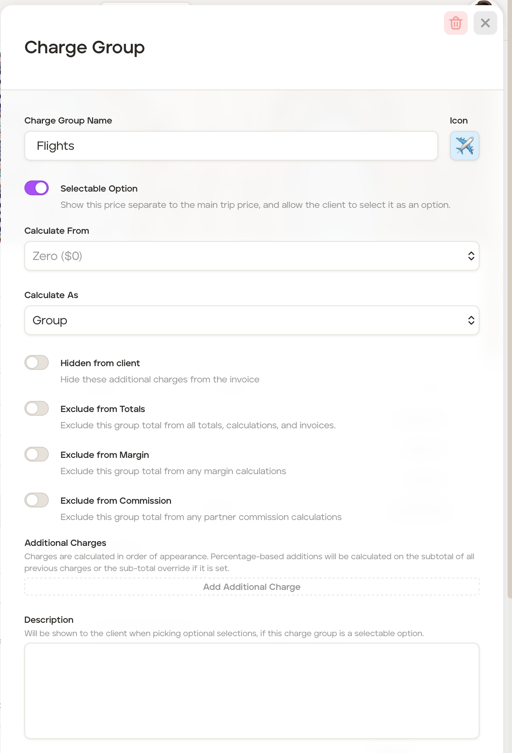The width and height of the screenshot is (512, 753).
Task: Click the red trash delete icon
Action: [455, 23]
